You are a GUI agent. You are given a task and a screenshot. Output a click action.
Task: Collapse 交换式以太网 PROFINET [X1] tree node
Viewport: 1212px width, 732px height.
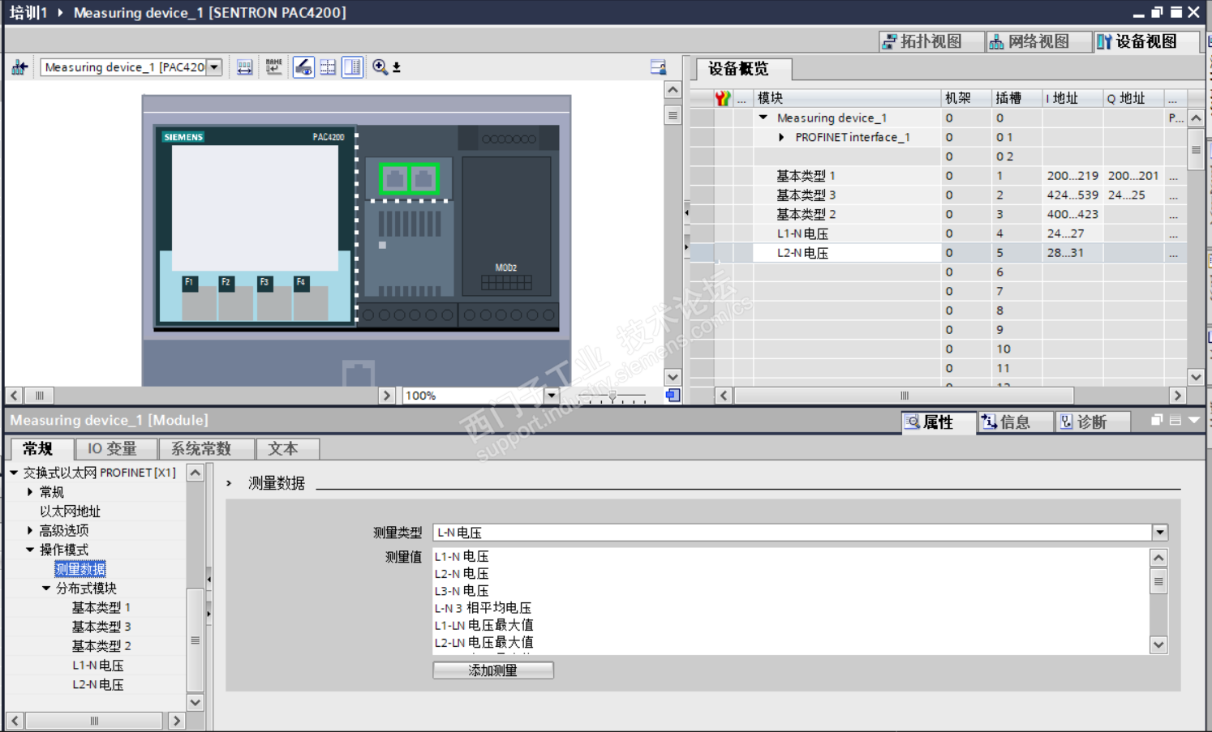point(14,473)
